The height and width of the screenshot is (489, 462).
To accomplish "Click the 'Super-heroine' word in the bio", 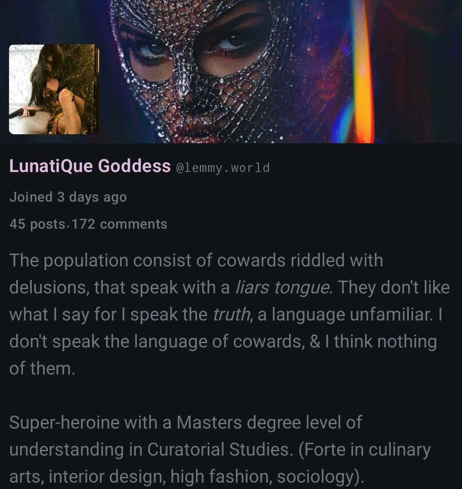I will coord(64,422).
